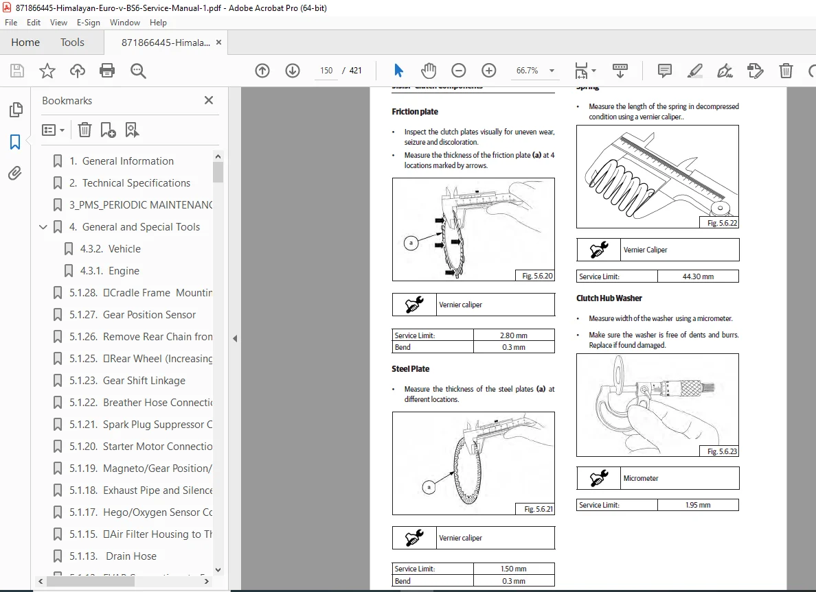Zoom in with the plus button
The width and height of the screenshot is (816, 592).
[488, 71]
